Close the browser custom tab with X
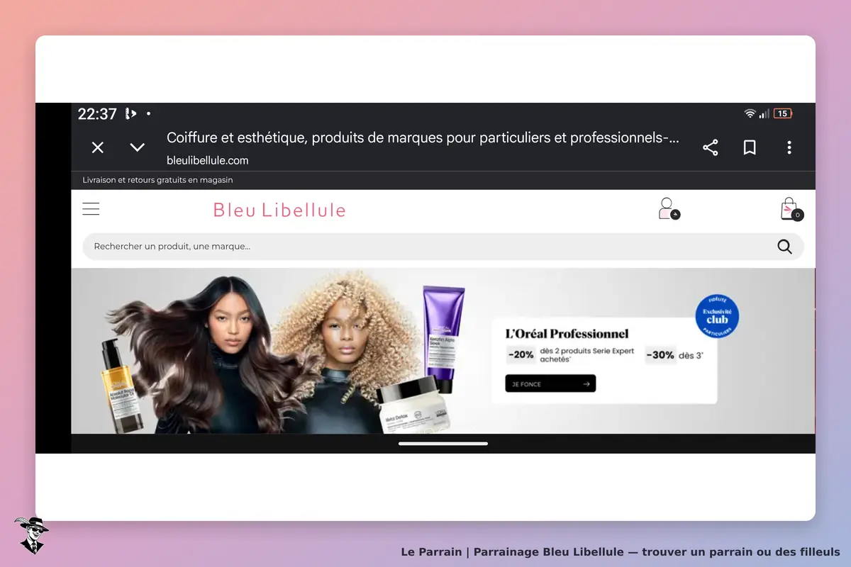The image size is (851, 567). point(98,147)
